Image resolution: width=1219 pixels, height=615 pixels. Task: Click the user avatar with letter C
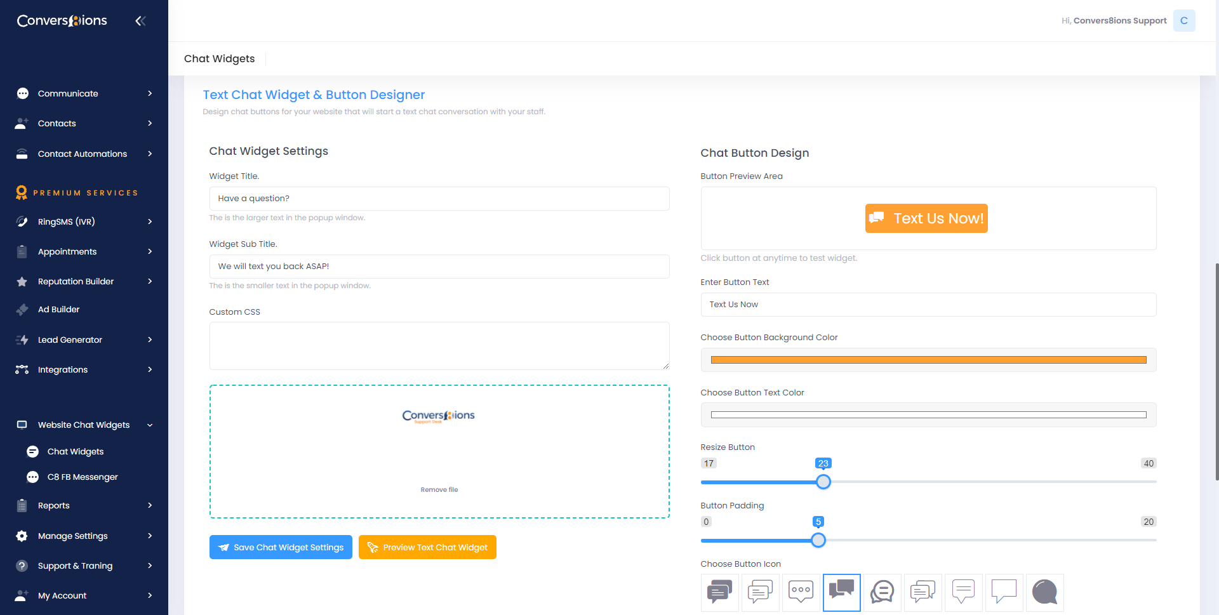click(x=1183, y=21)
